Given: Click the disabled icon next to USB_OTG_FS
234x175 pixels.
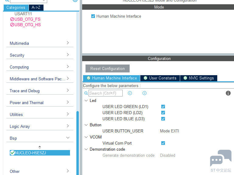Looking at the screenshot, I should point(12,19).
